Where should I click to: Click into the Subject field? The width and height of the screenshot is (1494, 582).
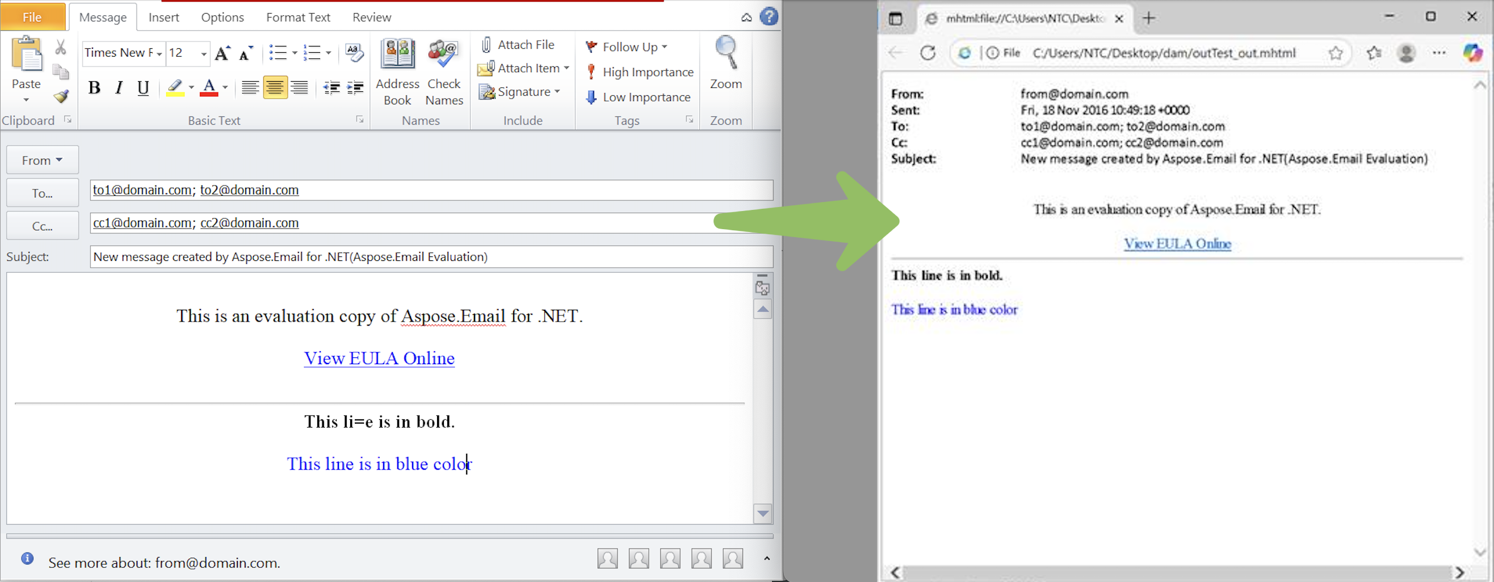pyautogui.click(x=431, y=257)
